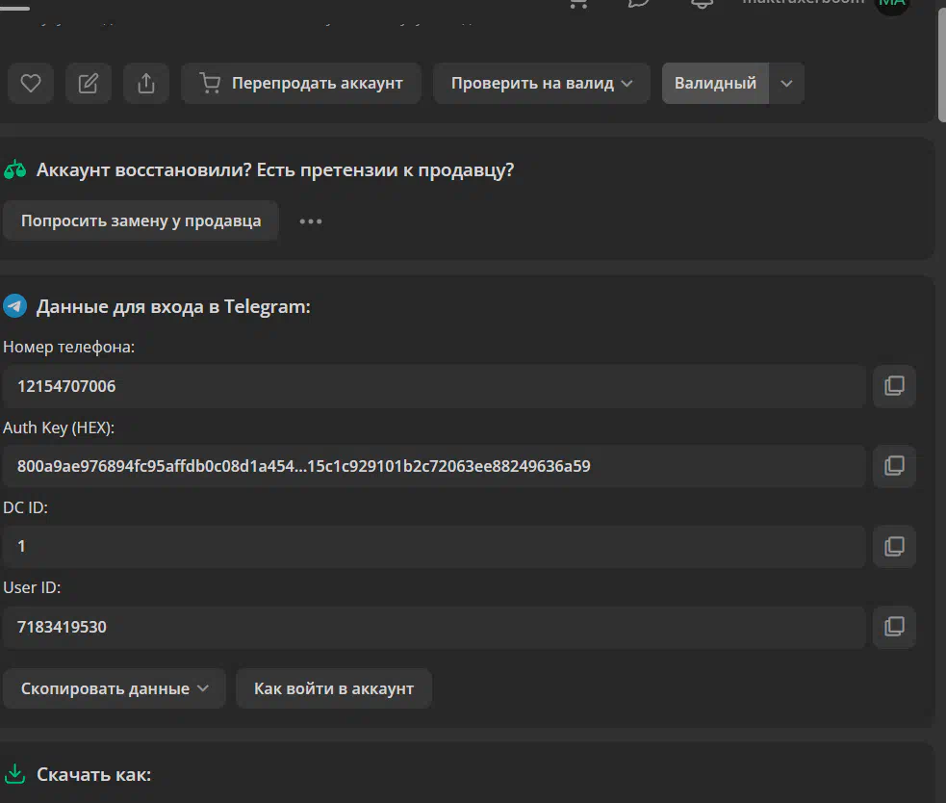Click Попросить замену у продавца button

[141, 221]
